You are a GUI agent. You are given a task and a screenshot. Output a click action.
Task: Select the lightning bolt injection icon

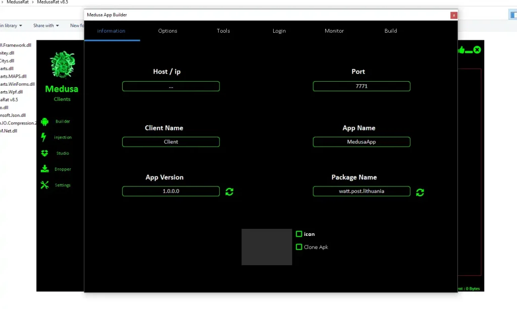44,137
